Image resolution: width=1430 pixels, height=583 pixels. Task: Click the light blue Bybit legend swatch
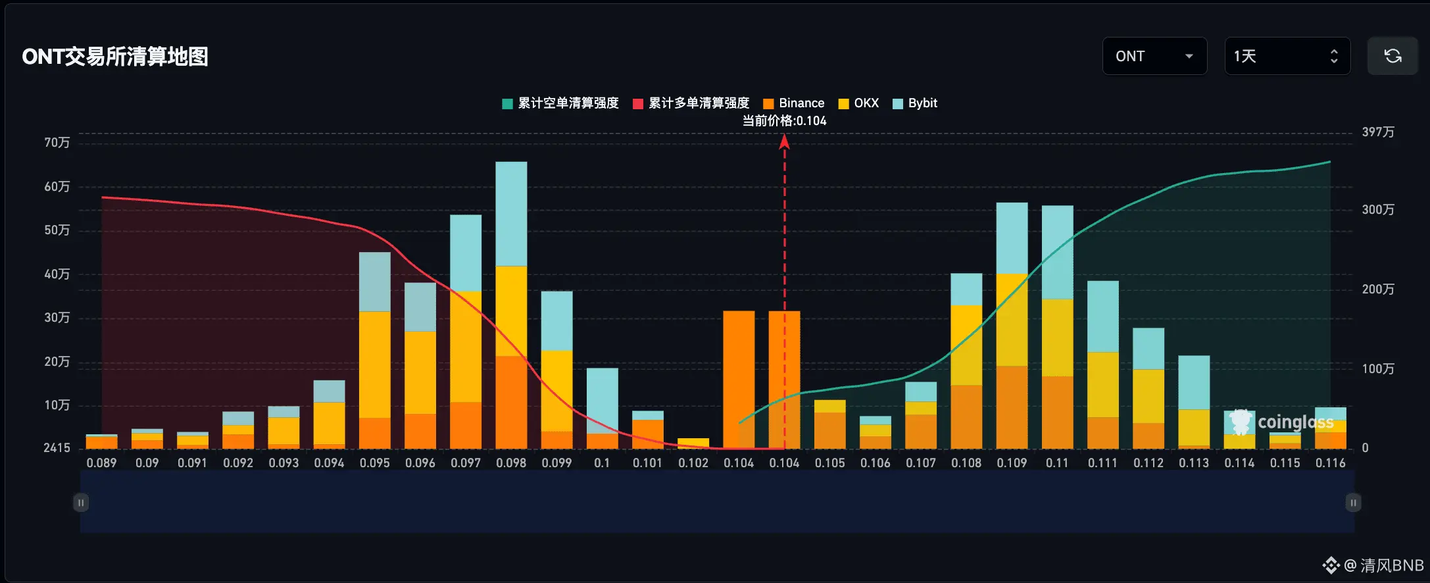(x=898, y=104)
